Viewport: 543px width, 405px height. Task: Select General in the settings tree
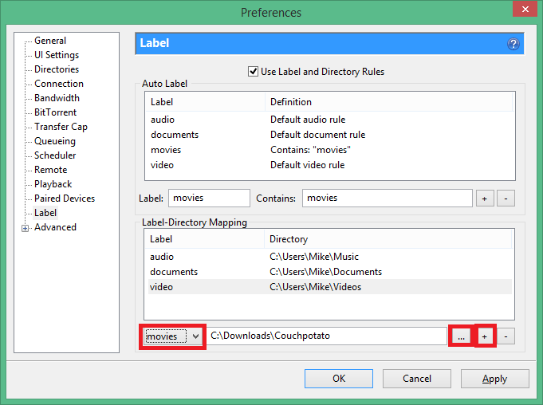pos(50,41)
